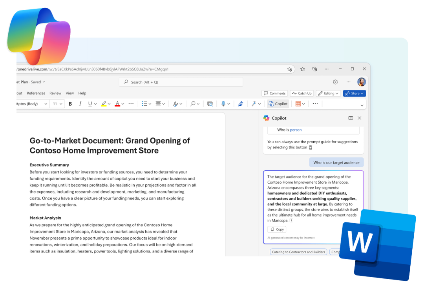The image size is (424, 287).
Task: Expand the document Saved status chevron
Action: click(x=44, y=82)
